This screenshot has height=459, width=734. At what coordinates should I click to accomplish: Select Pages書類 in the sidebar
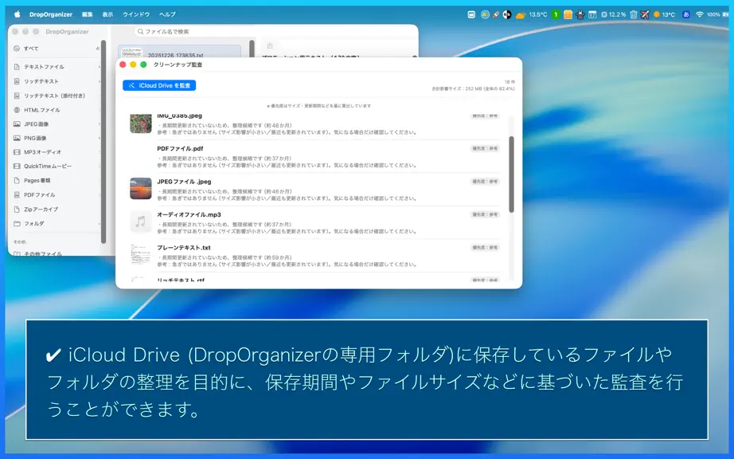[x=55, y=180]
